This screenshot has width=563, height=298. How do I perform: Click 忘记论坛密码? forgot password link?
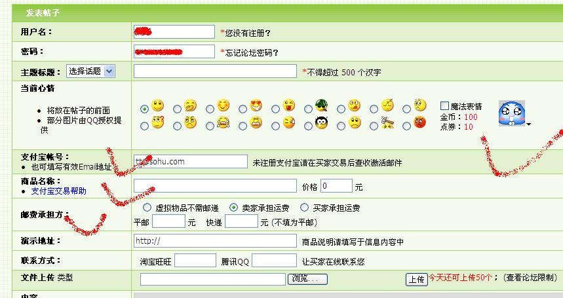click(x=252, y=53)
